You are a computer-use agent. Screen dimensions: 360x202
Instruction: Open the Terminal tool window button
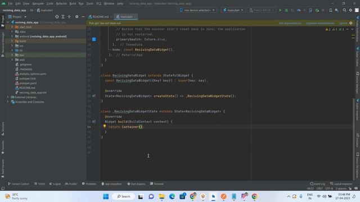(x=157, y=183)
